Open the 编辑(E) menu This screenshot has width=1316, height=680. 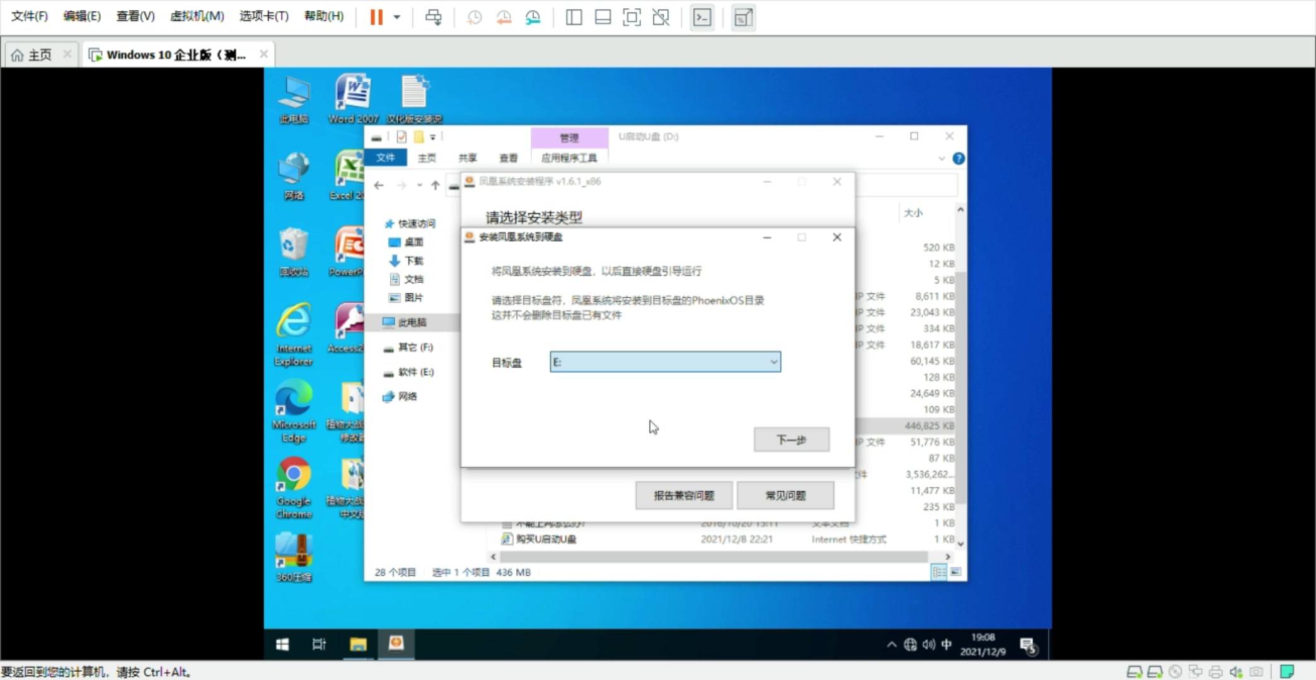point(82,16)
